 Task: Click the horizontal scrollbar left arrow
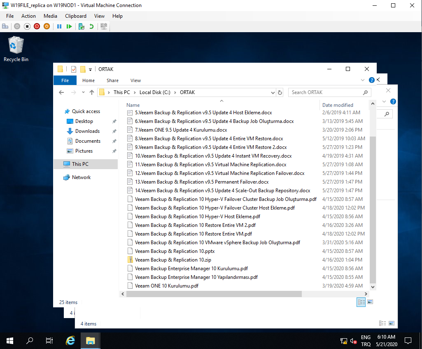pos(123,294)
